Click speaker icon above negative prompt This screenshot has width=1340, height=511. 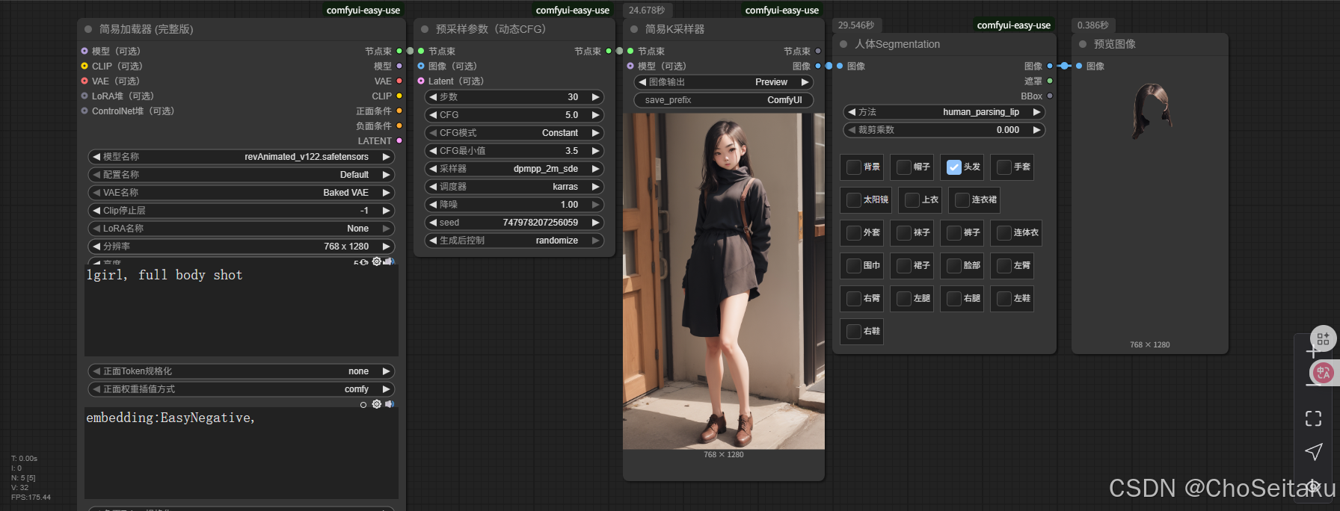[390, 404]
